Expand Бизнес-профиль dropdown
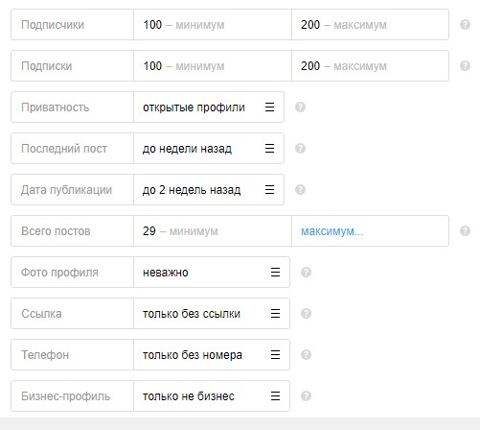The width and height of the screenshot is (480, 430). point(212,396)
